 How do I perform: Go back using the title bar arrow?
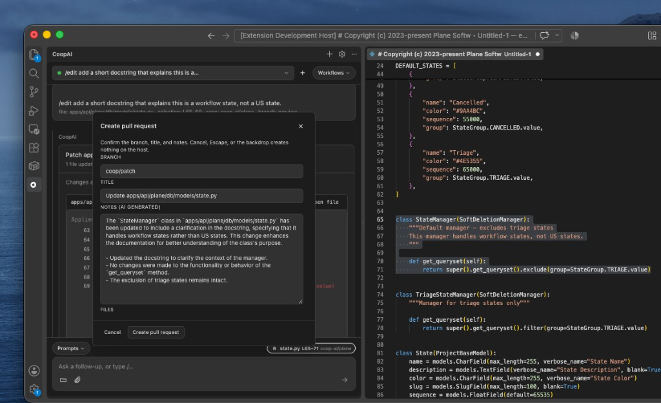[x=211, y=36]
